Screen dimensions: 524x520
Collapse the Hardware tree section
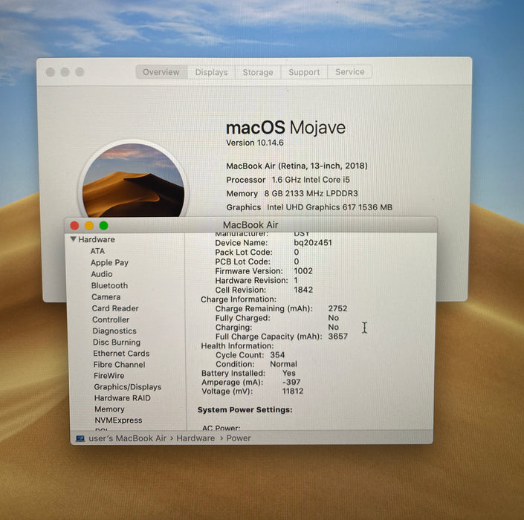point(73,239)
